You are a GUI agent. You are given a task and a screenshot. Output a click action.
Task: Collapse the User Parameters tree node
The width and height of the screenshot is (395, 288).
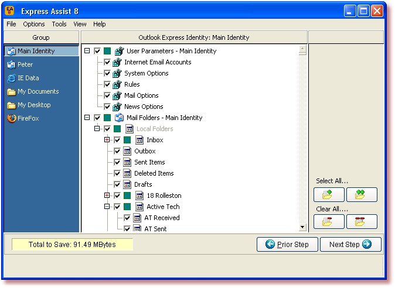[87, 51]
